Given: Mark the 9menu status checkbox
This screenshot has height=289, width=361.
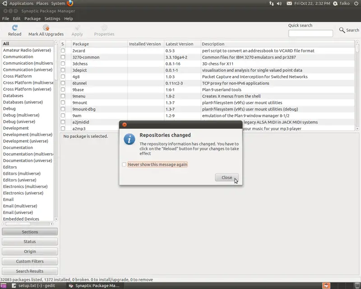Looking at the screenshot, I should tap(63, 96).
